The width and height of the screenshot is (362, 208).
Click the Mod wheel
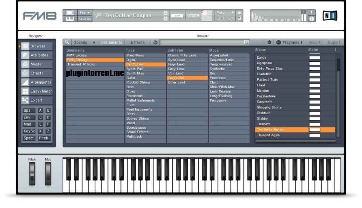click(x=48, y=174)
